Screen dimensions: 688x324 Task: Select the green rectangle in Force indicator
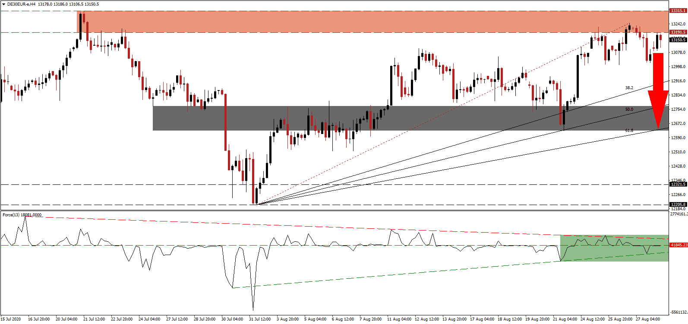(x=614, y=248)
